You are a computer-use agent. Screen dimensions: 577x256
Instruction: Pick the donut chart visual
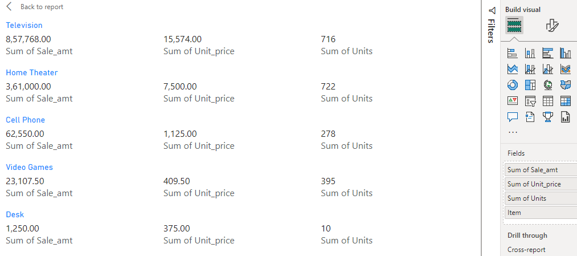tap(512, 85)
